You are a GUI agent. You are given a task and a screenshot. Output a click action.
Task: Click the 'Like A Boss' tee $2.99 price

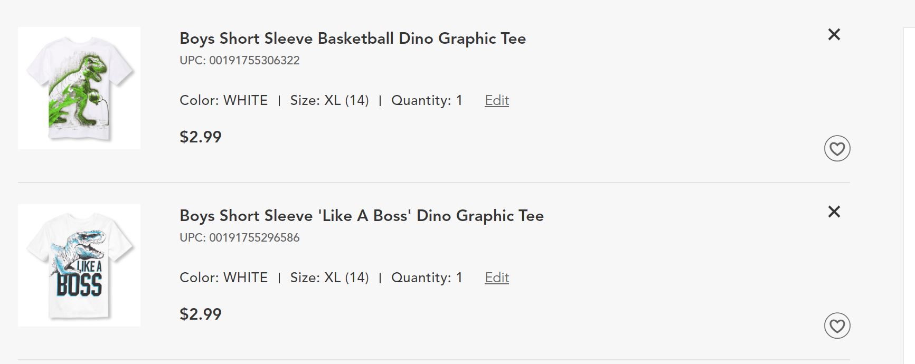(201, 314)
